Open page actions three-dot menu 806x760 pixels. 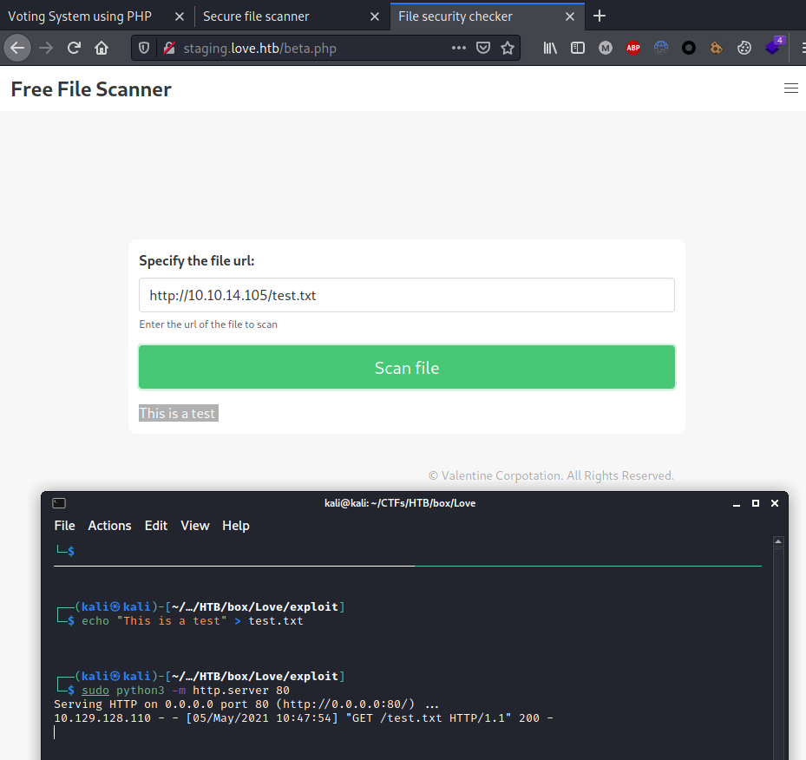459,48
